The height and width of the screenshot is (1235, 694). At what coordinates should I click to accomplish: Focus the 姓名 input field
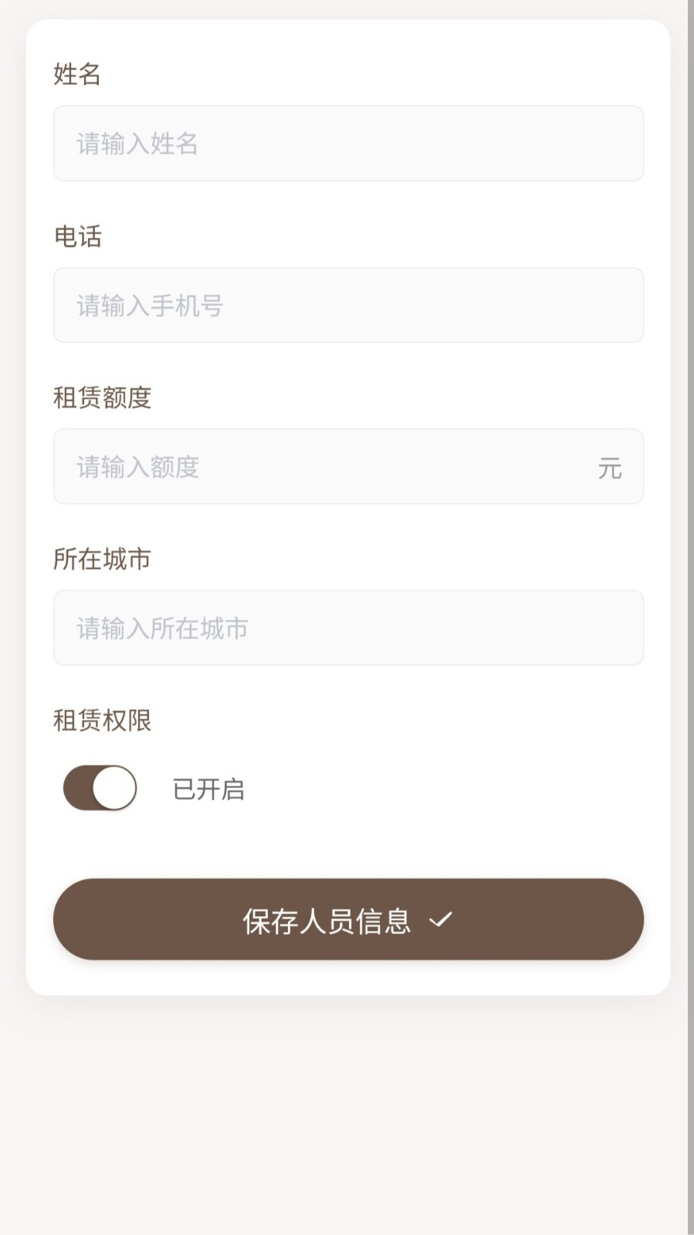[347, 144]
